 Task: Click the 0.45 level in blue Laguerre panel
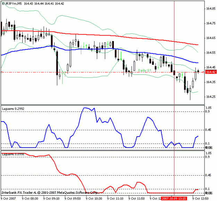pyautogui.click(x=209, y=130)
